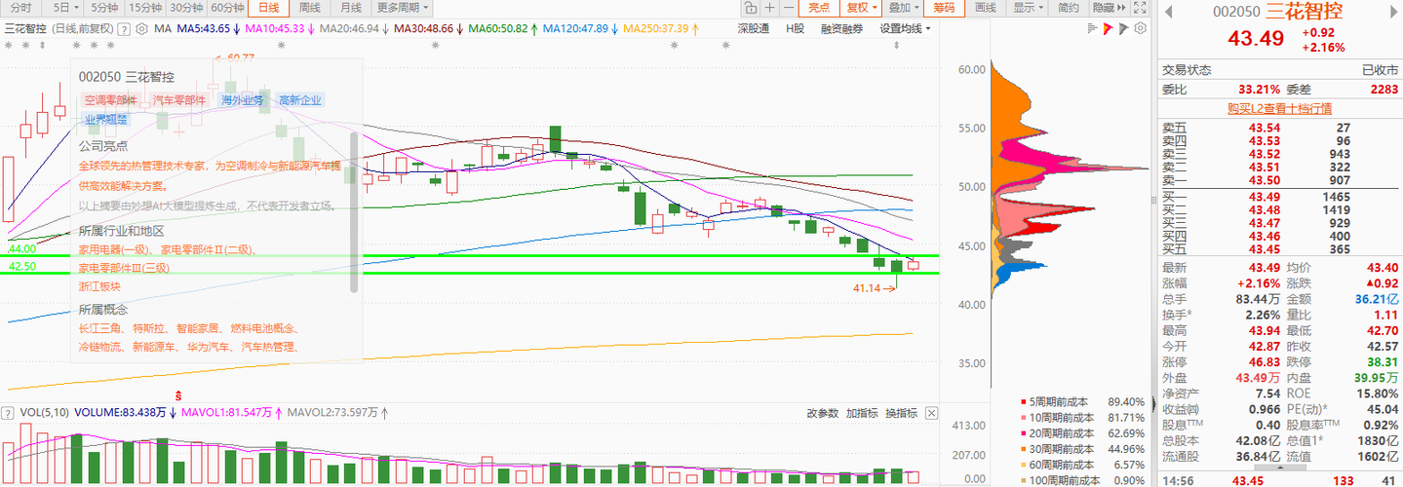
Task: Open the 复权 adjustment dropdown
Action: (862, 8)
